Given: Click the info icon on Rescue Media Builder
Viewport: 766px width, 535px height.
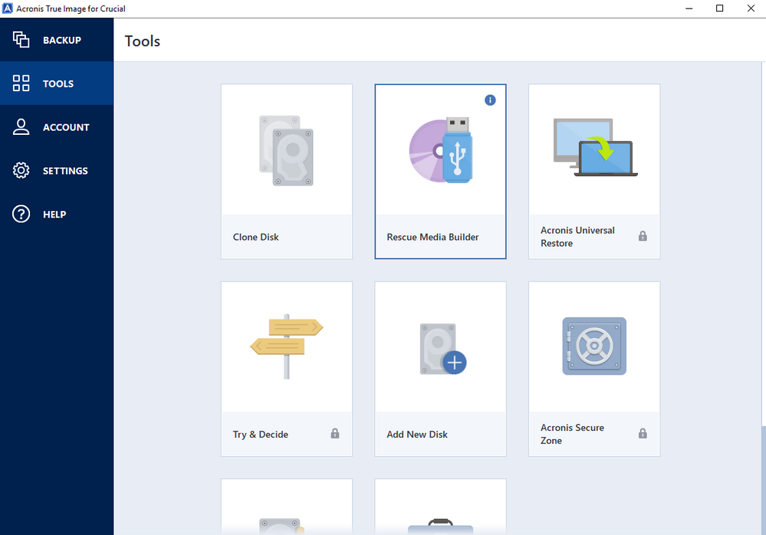Looking at the screenshot, I should [490, 100].
